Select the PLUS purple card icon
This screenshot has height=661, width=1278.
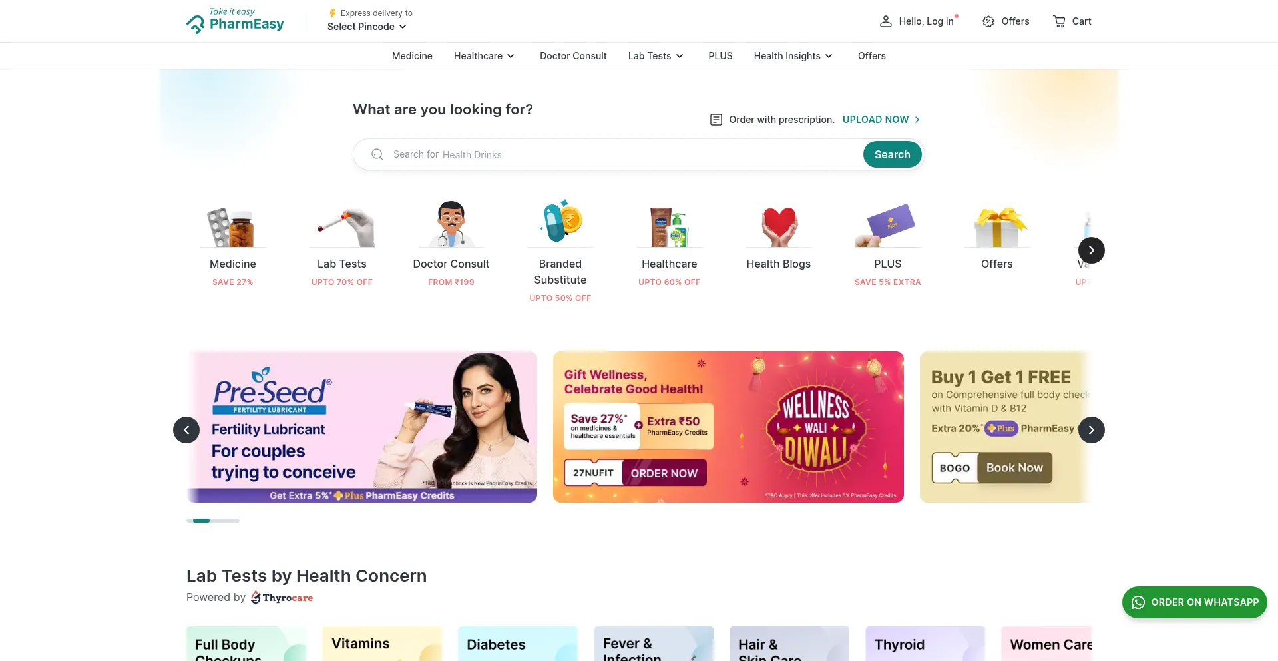tap(888, 225)
